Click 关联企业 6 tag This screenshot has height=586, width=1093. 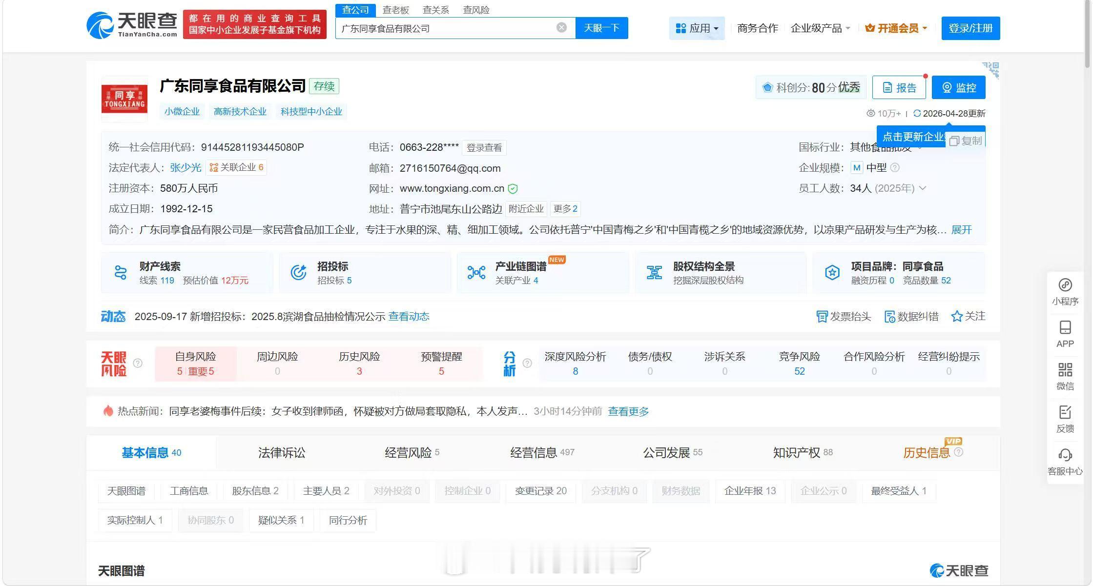(236, 167)
